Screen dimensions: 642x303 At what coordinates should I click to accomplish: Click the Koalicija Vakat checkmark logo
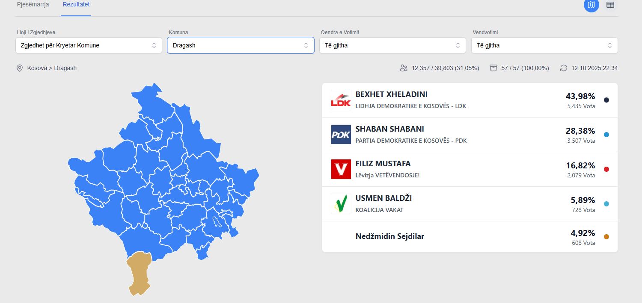(x=341, y=204)
